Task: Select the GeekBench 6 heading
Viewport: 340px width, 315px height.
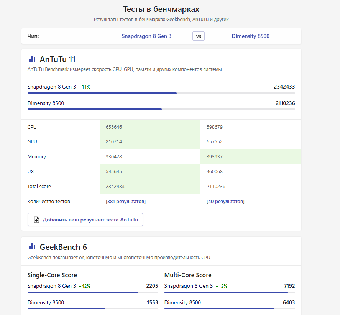Action: 63,247
